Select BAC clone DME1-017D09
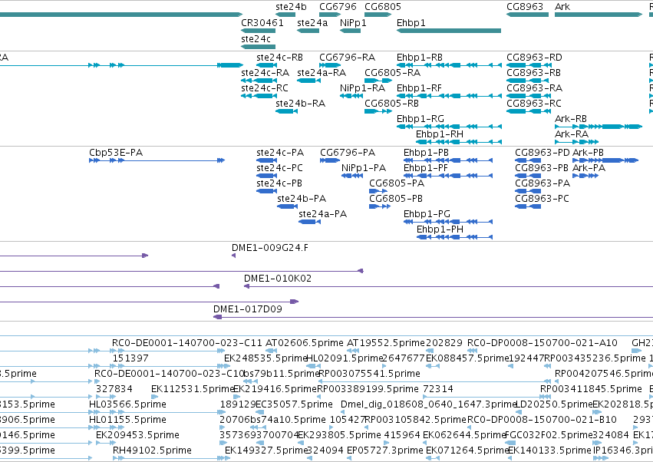Viewport: 653px width, 462px height. coord(433,317)
